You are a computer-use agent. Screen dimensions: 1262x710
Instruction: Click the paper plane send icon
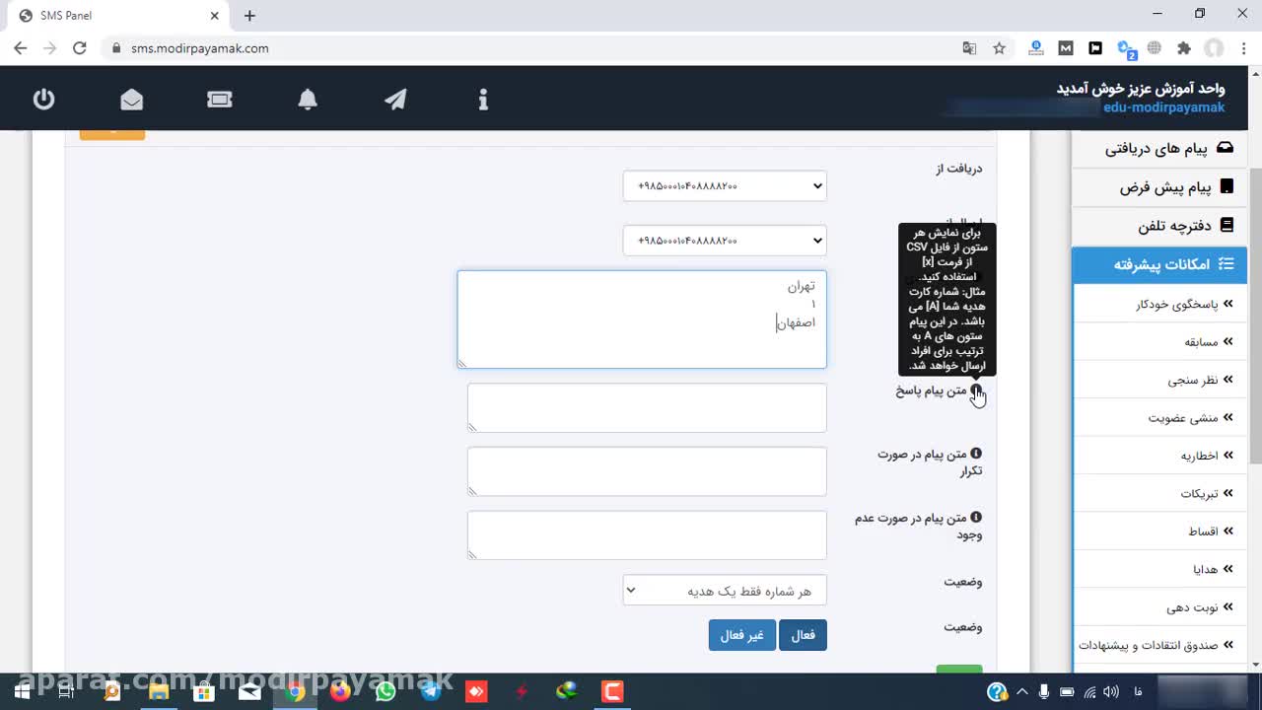(395, 99)
